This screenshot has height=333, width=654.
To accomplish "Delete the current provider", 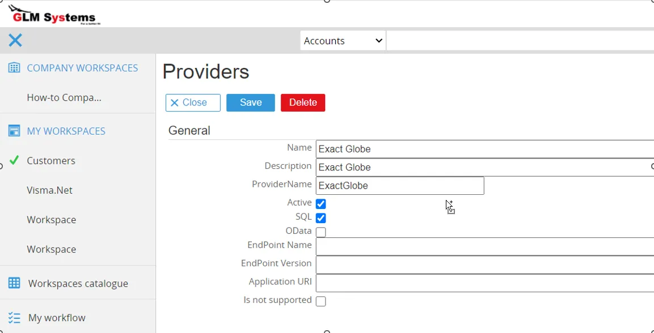I will pos(302,103).
